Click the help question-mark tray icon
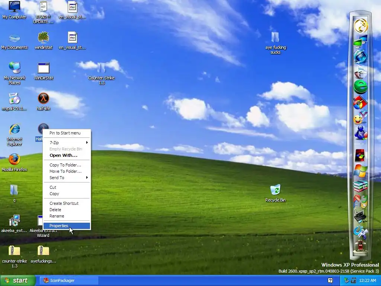 (330, 280)
